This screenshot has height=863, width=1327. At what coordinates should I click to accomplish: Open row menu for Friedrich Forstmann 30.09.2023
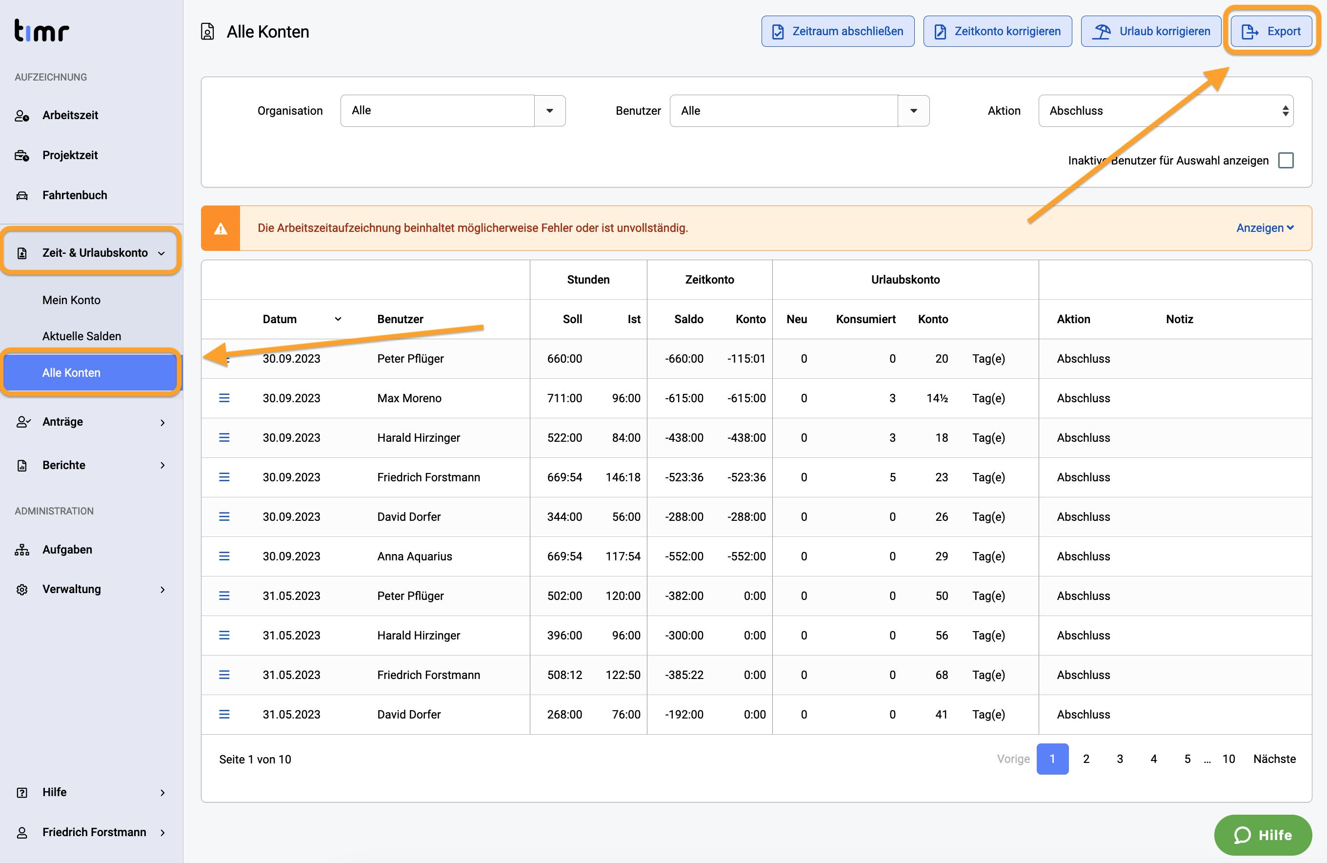coord(224,477)
